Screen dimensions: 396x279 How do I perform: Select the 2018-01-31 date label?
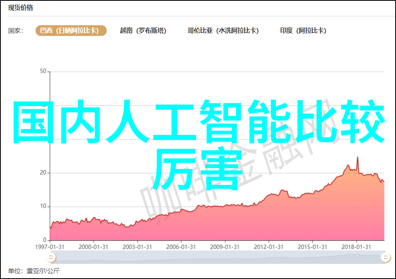point(357,247)
